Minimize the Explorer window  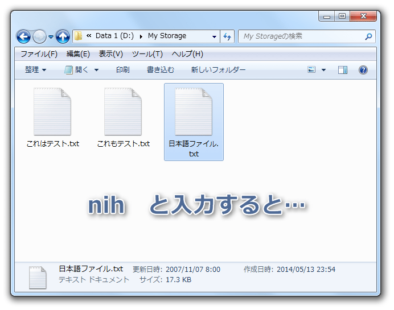[327, 16]
